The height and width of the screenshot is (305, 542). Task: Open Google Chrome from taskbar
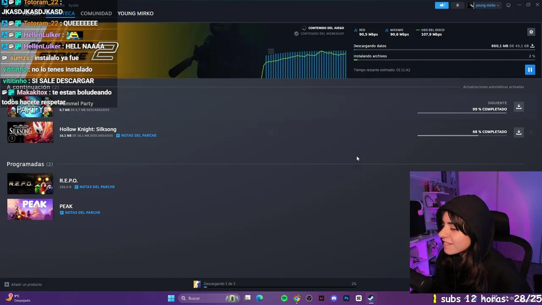tap(297, 298)
